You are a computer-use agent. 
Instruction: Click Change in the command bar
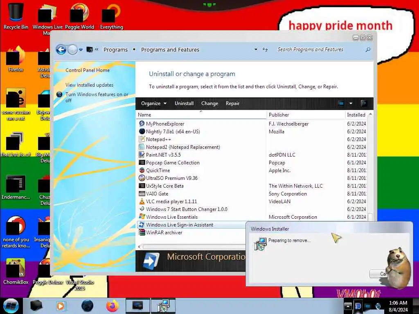click(x=210, y=103)
